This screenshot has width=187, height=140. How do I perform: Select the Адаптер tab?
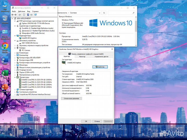(x=67, y=57)
